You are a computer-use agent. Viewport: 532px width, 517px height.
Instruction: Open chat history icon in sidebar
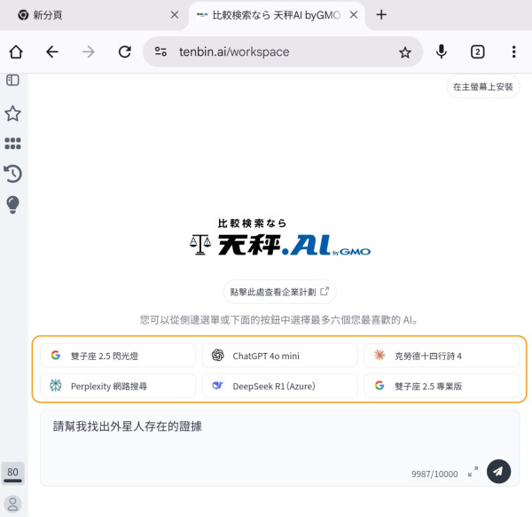[x=13, y=174]
